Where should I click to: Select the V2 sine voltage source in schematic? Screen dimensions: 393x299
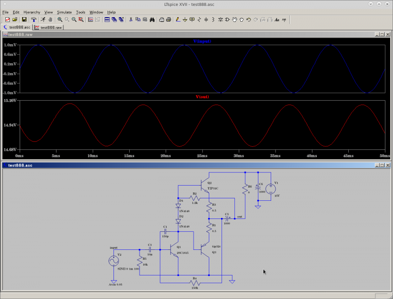(114, 261)
